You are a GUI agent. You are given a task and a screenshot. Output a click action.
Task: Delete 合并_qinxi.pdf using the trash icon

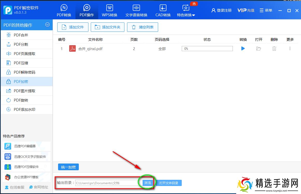(x=274, y=48)
